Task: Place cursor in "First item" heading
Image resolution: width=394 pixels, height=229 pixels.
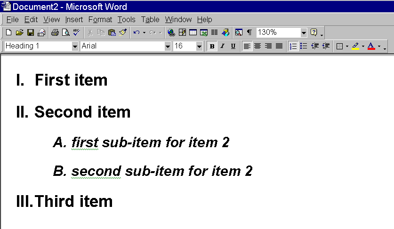Action: click(x=71, y=80)
